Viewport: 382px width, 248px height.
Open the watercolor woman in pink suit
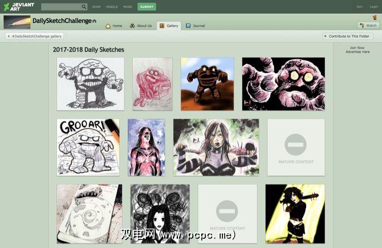147,148
